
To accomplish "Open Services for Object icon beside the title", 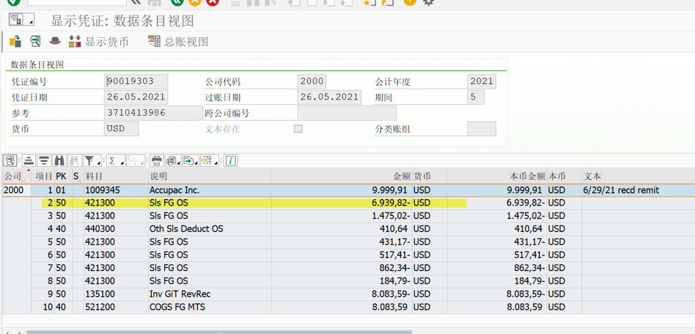I will [16, 20].
